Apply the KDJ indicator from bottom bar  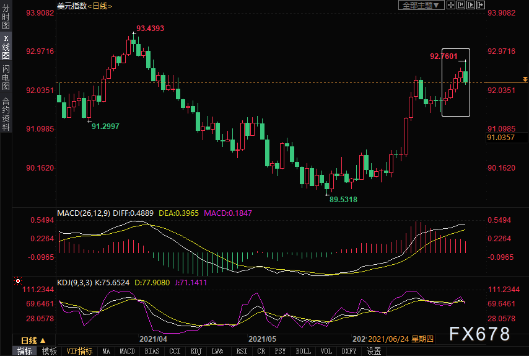coord(196,351)
